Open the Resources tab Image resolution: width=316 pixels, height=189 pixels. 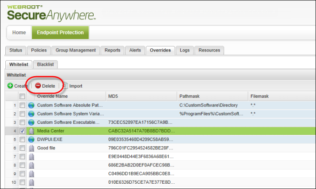pyautogui.click(x=209, y=50)
